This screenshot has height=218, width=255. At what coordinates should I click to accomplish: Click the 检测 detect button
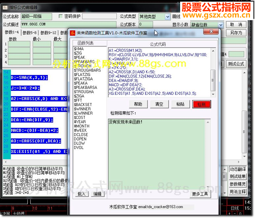(x=202, y=104)
